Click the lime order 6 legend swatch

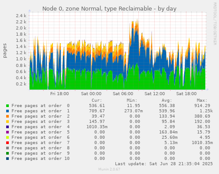(7, 137)
